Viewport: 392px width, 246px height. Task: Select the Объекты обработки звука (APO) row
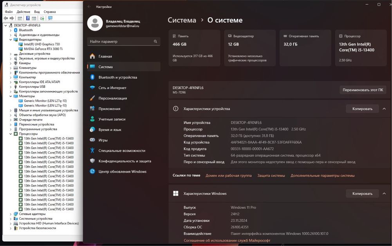point(42,115)
